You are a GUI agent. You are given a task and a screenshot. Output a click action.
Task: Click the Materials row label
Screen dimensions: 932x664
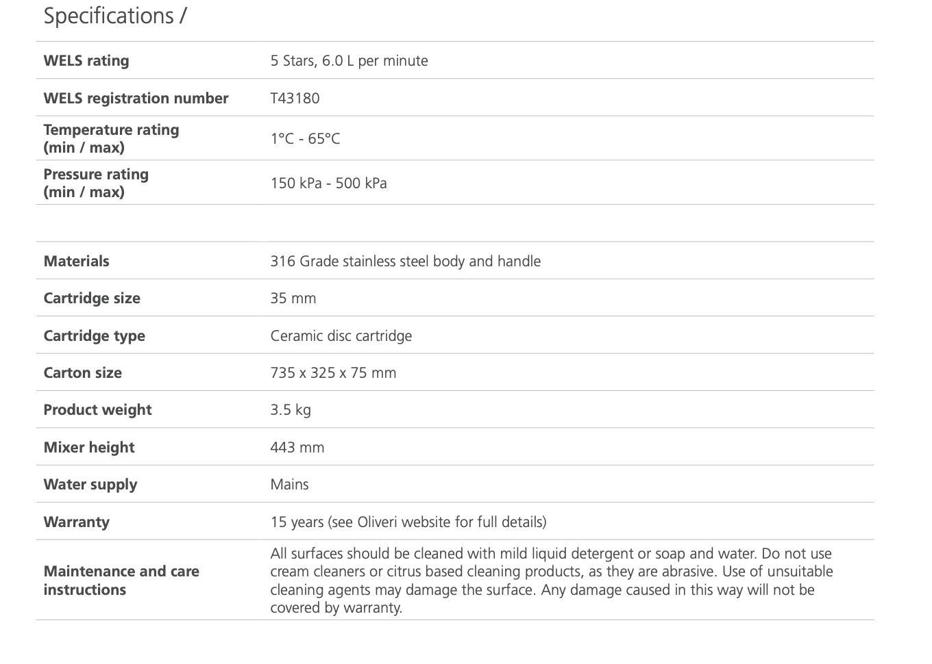tap(76, 261)
